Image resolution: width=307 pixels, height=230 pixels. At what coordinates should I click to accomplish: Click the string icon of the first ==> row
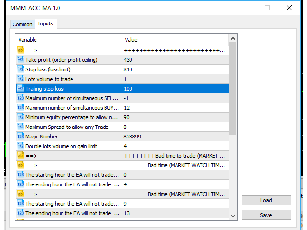tap(21, 50)
